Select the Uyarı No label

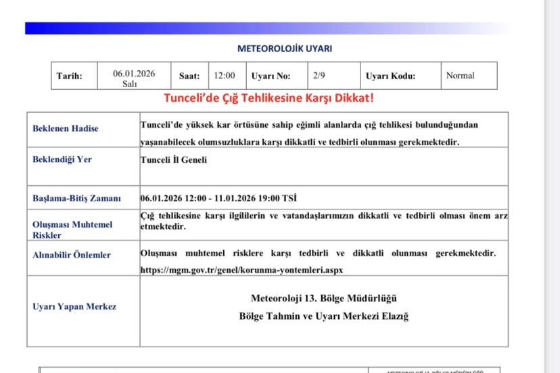click(x=271, y=76)
